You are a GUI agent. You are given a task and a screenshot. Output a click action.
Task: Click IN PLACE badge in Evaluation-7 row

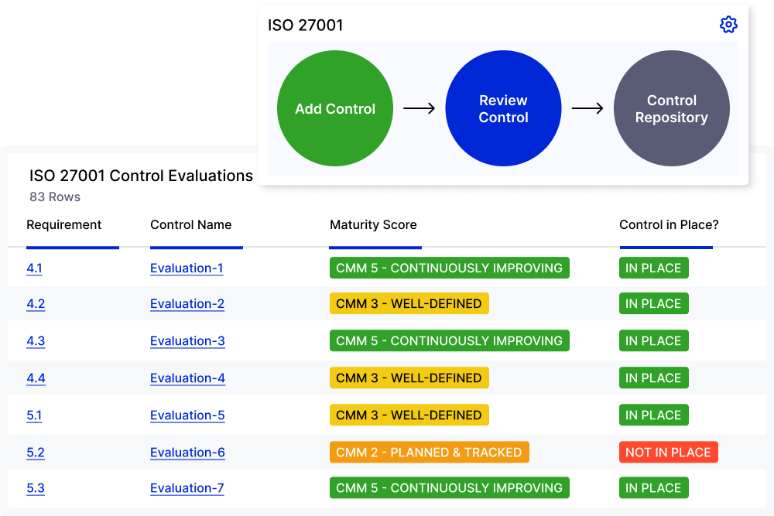(653, 488)
